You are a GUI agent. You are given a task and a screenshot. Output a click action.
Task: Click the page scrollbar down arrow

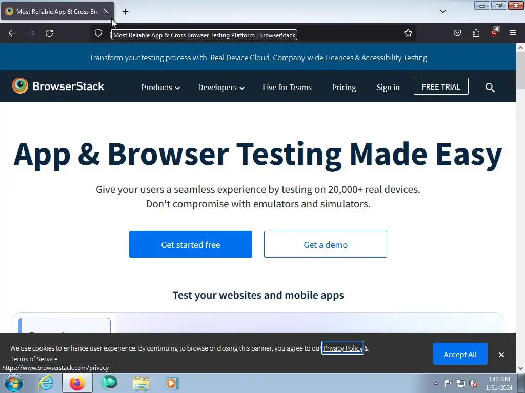click(521, 368)
